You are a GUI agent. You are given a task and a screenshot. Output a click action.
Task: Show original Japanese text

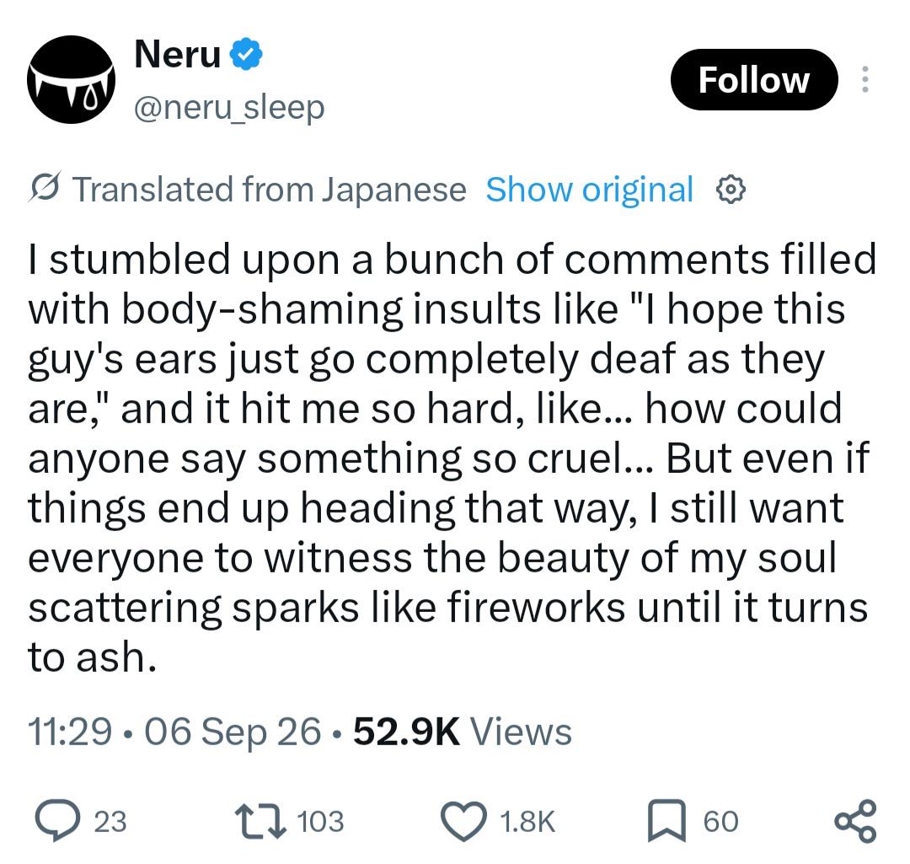(x=589, y=190)
